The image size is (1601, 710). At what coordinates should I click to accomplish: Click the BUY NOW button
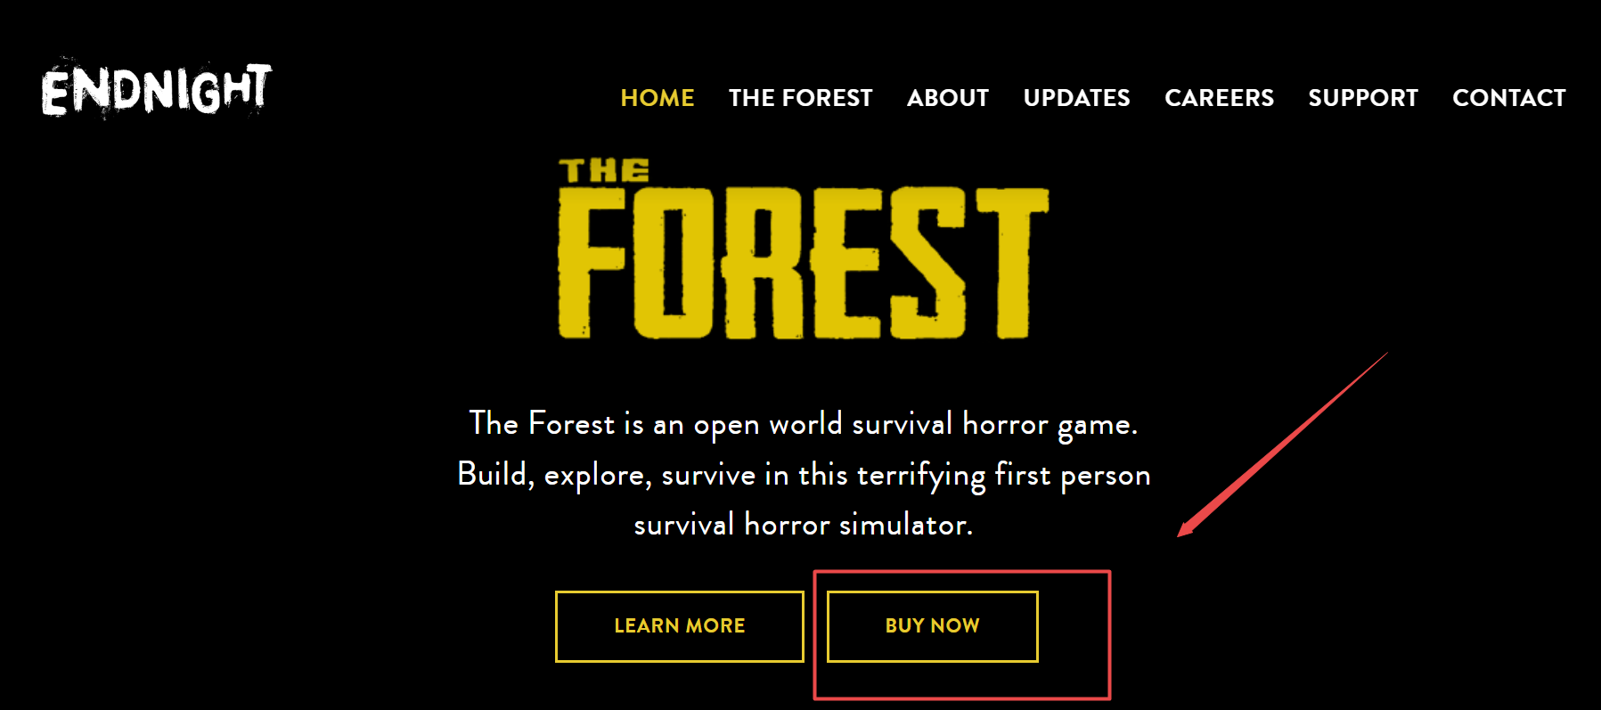coord(933,626)
